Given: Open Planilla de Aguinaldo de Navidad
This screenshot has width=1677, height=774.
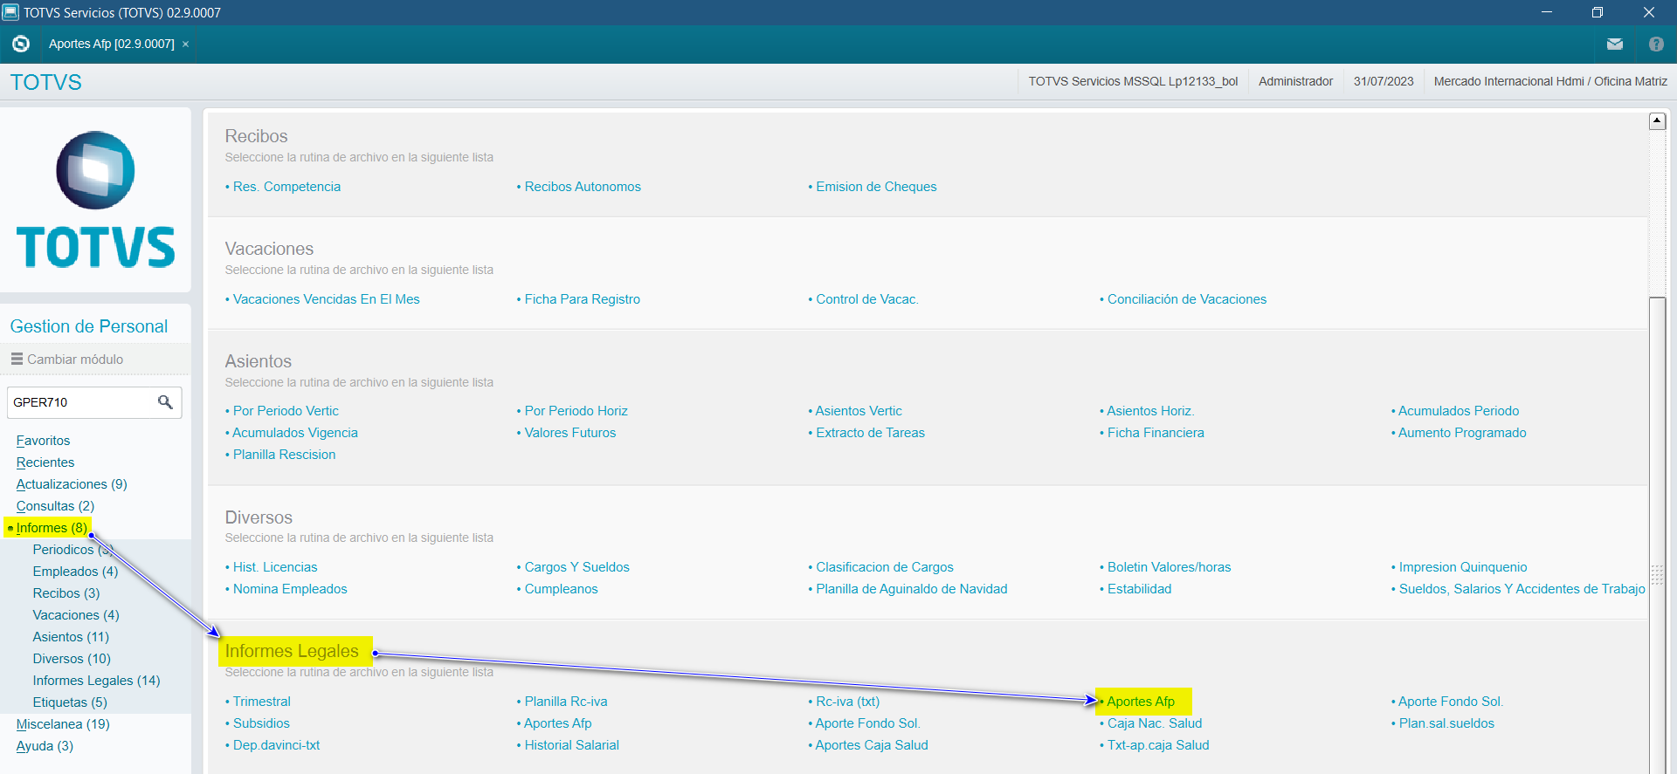Looking at the screenshot, I should pyautogui.click(x=912, y=589).
